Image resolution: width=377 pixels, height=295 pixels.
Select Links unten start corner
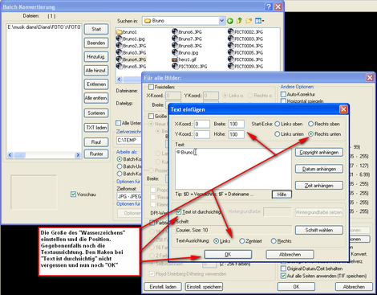[278, 134]
